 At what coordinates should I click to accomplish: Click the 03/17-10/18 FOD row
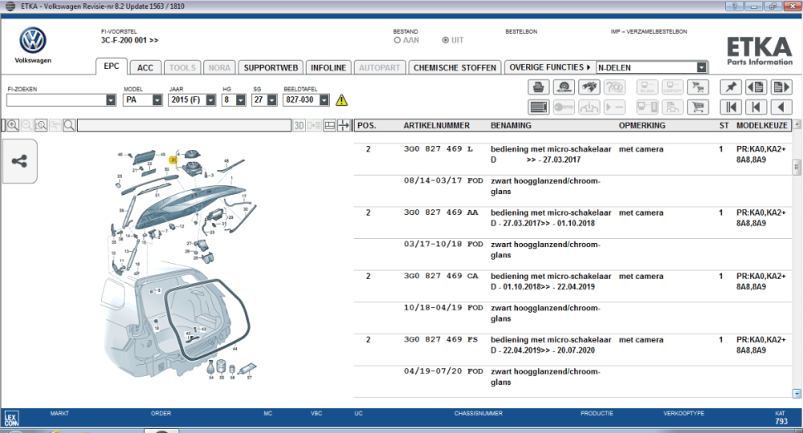click(x=573, y=249)
